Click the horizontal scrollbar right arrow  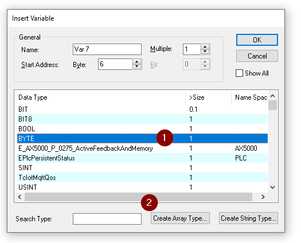[263, 197]
